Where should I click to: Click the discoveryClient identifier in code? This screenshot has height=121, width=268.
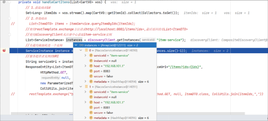(101, 40)
